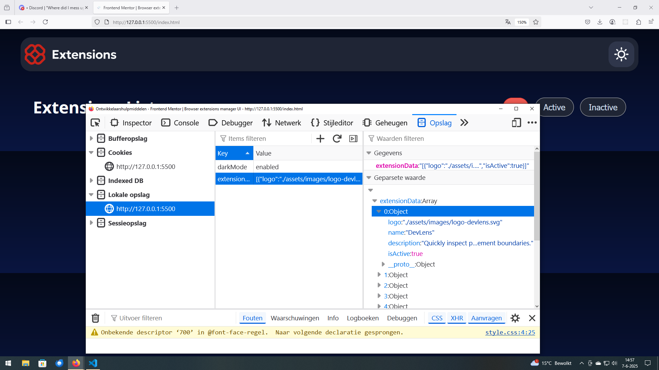Open responsive design mode icon
This screenshot has height=370, width=659.
point(516,123)
